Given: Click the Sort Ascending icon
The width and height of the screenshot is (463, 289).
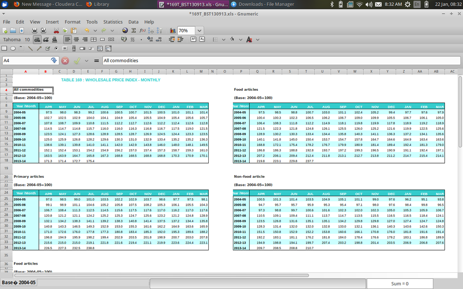Looking at the screenshot, I should point(152,31).
